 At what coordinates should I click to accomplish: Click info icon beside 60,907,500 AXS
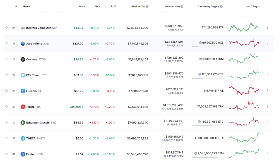pyautogui.click(x=200, y=42)
